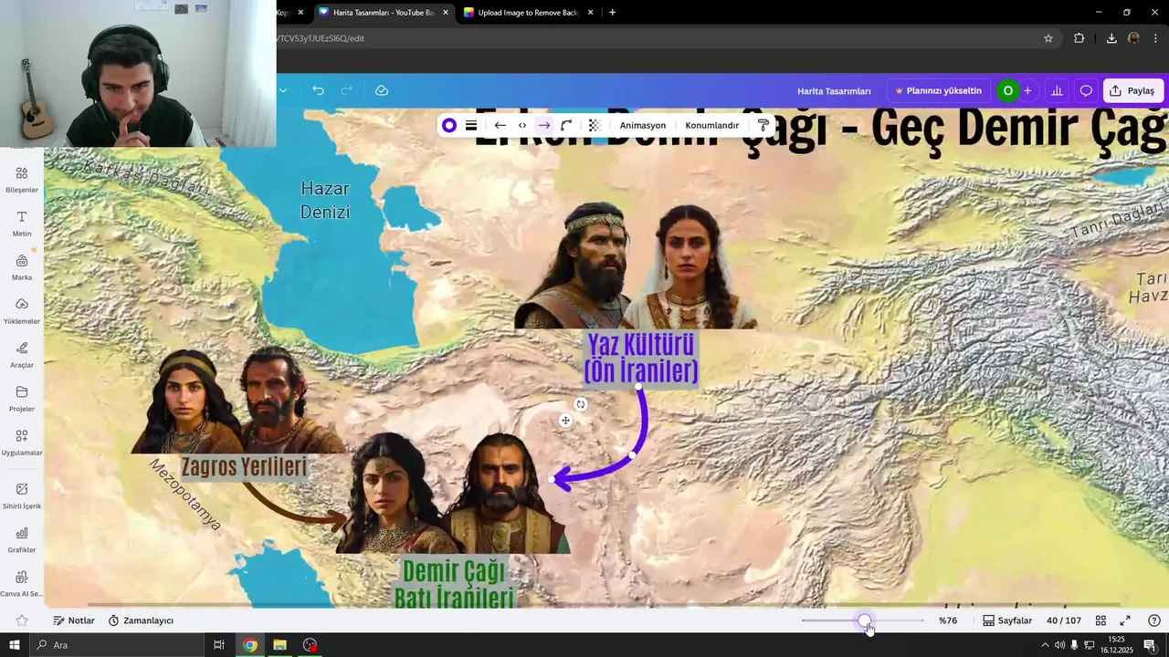The width and height of the screenshot is (1169, 657).
Task: Open the Grafikler charts panel
Action: coord(22,539)
